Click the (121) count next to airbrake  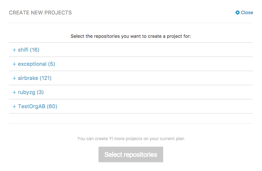click(x=45, y=78)
